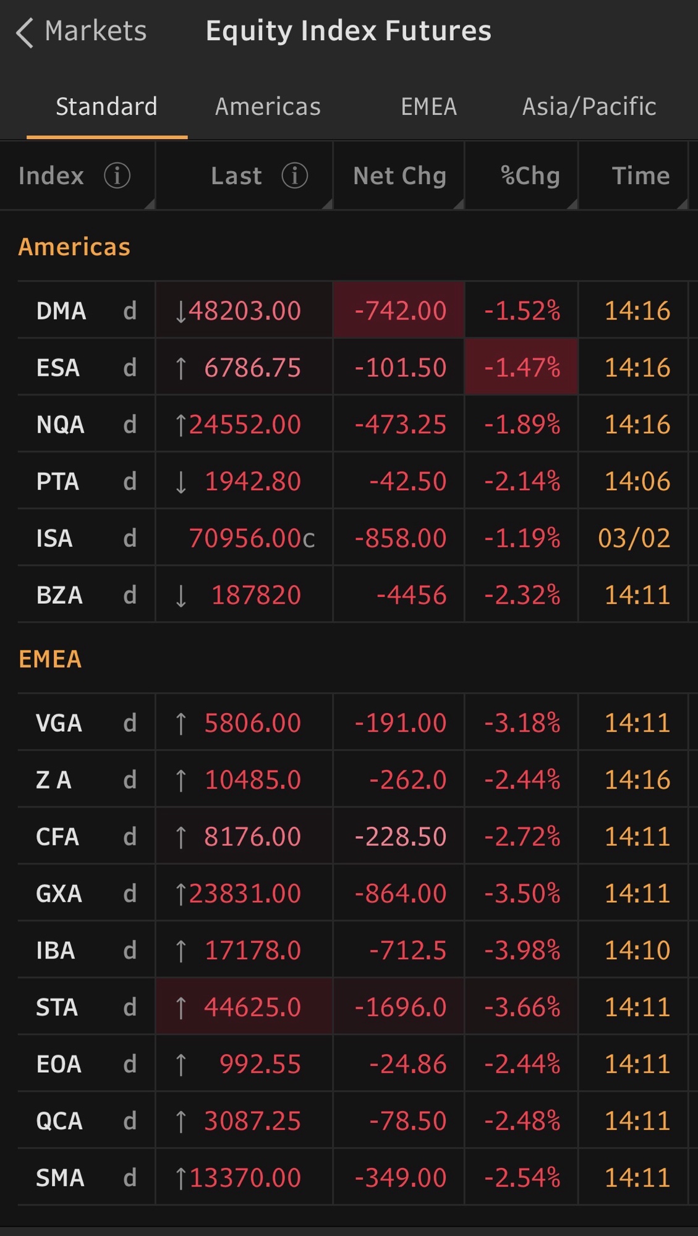
Task: Switch to the EMEA tab
Action: click(428, 107)
